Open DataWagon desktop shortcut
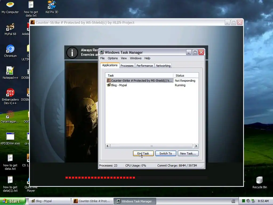Screen dimensions: 273x205 pyautogui.click(x=10, y=116)
